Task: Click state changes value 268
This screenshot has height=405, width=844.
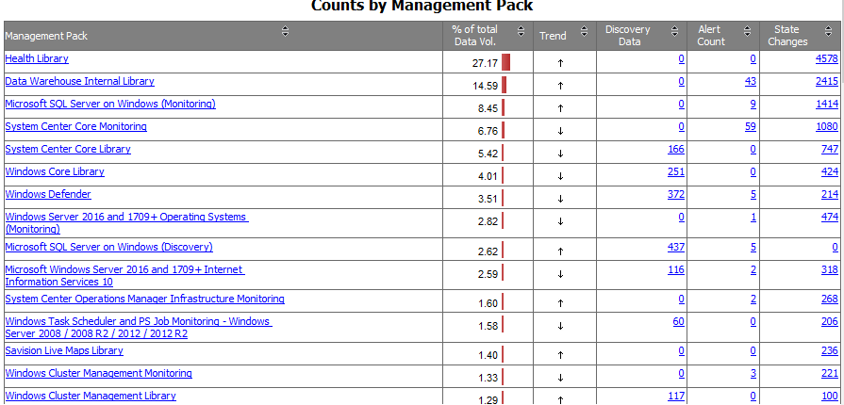Action: point(830,299)
